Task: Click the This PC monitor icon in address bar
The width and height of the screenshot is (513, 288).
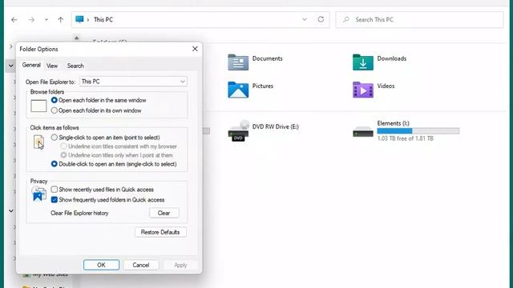Action: [x=79, y=19]
